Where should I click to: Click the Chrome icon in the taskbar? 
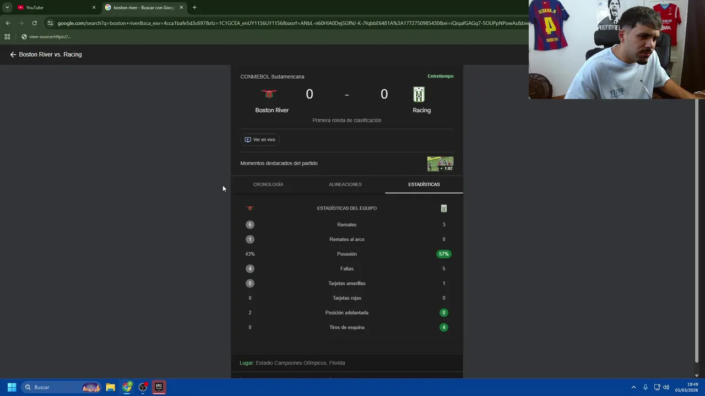point(127,387)
